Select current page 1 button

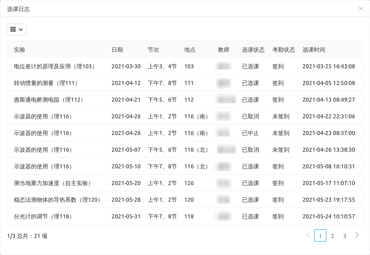click(320, 236)
